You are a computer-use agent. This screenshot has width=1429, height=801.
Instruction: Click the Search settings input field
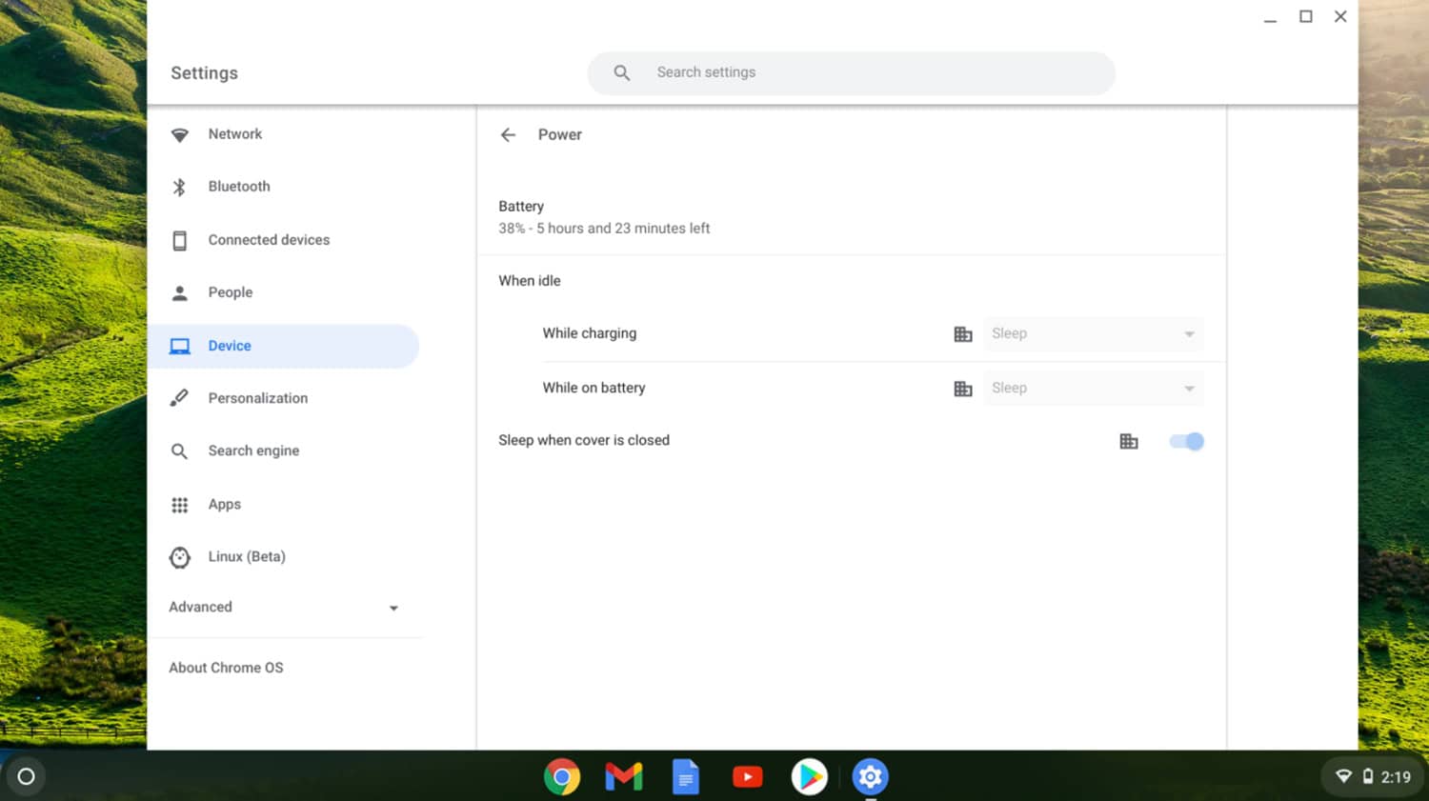click(x=851, y=73)
